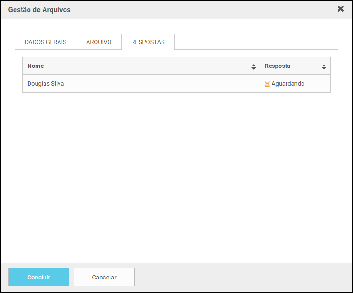This screenshot has height=293, width=353.
Task: Dismiss using the Cancelar button
Action: click(x=104, y=277)
